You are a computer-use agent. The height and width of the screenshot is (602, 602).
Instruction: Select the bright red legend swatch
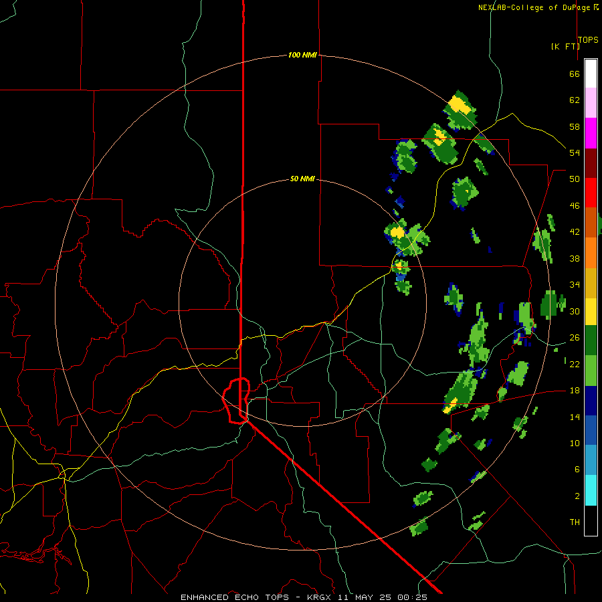(591, 193)
